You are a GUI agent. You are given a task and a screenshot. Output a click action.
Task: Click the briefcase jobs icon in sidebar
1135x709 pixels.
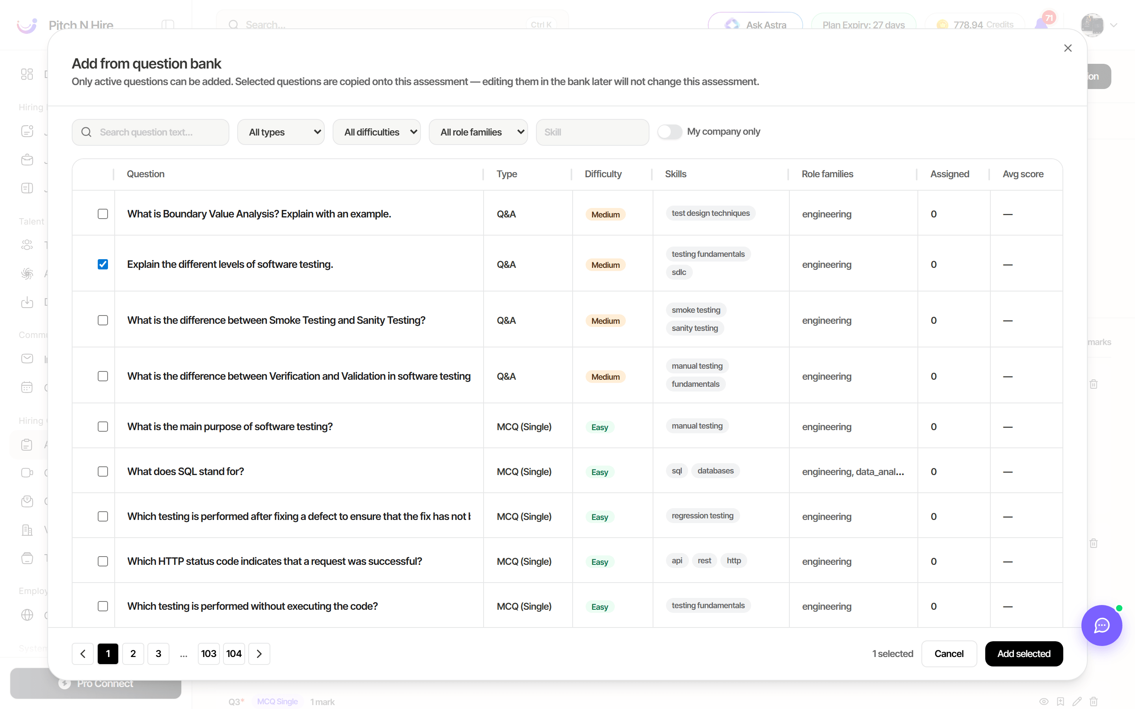[x=27, y=160]
